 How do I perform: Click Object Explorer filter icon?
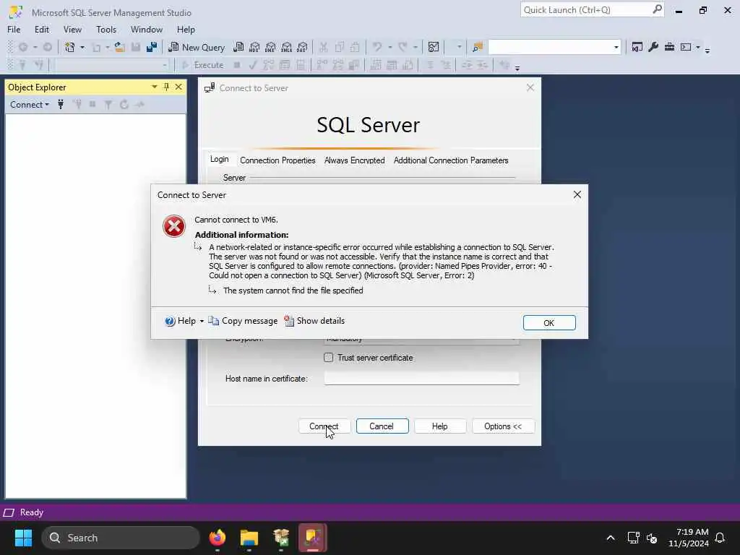108,105
